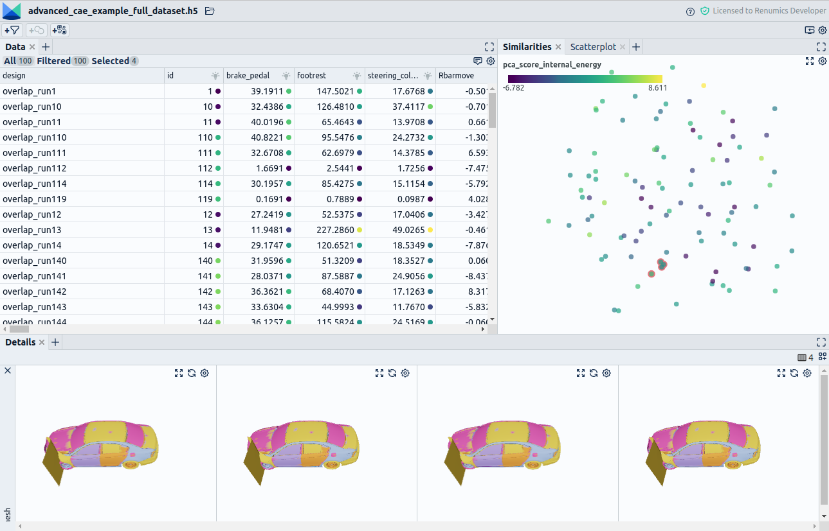Click the Details panel vertical scrollbar thumb
The height and width of the screenshot is (531, 829).
[824, 440]
